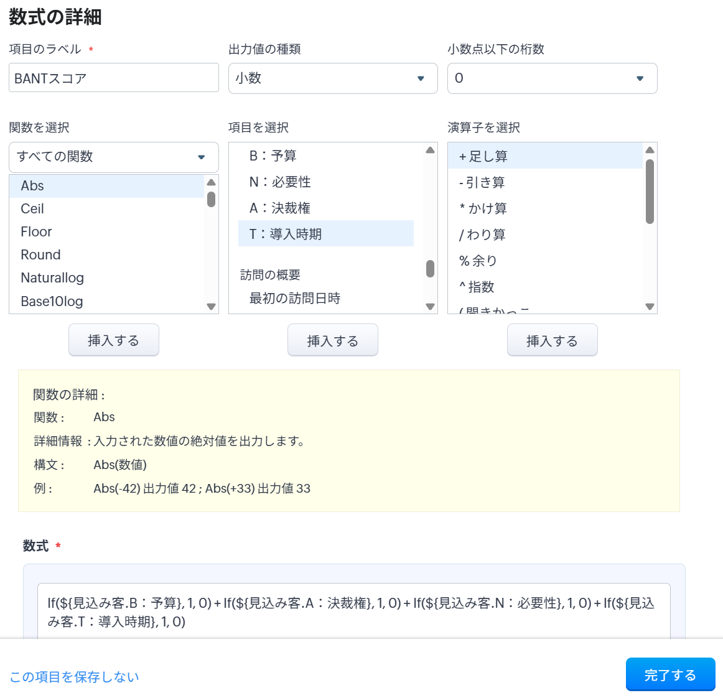
Task: Select the * かけ算 operator
Action: [x=483, y=208]
